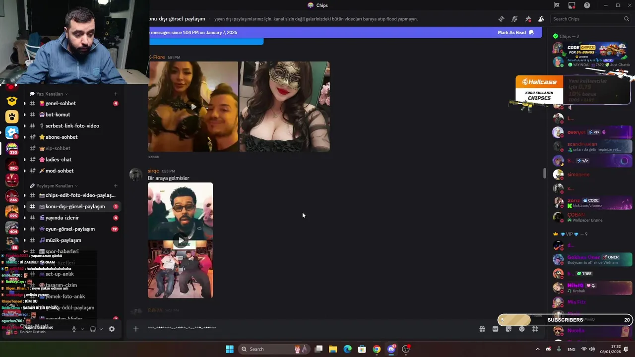The width and height of the screenshot is (635, 357).
Task: Open microphone input options dropdown arrow
Action: point(82,329)
